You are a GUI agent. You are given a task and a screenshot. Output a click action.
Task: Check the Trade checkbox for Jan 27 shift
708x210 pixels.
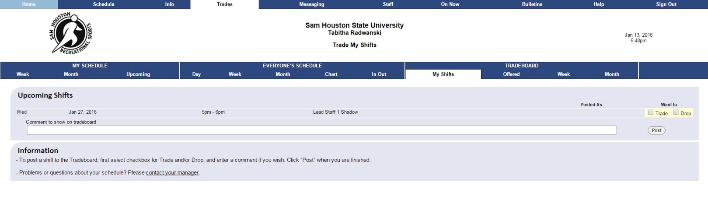pos(651,112)
